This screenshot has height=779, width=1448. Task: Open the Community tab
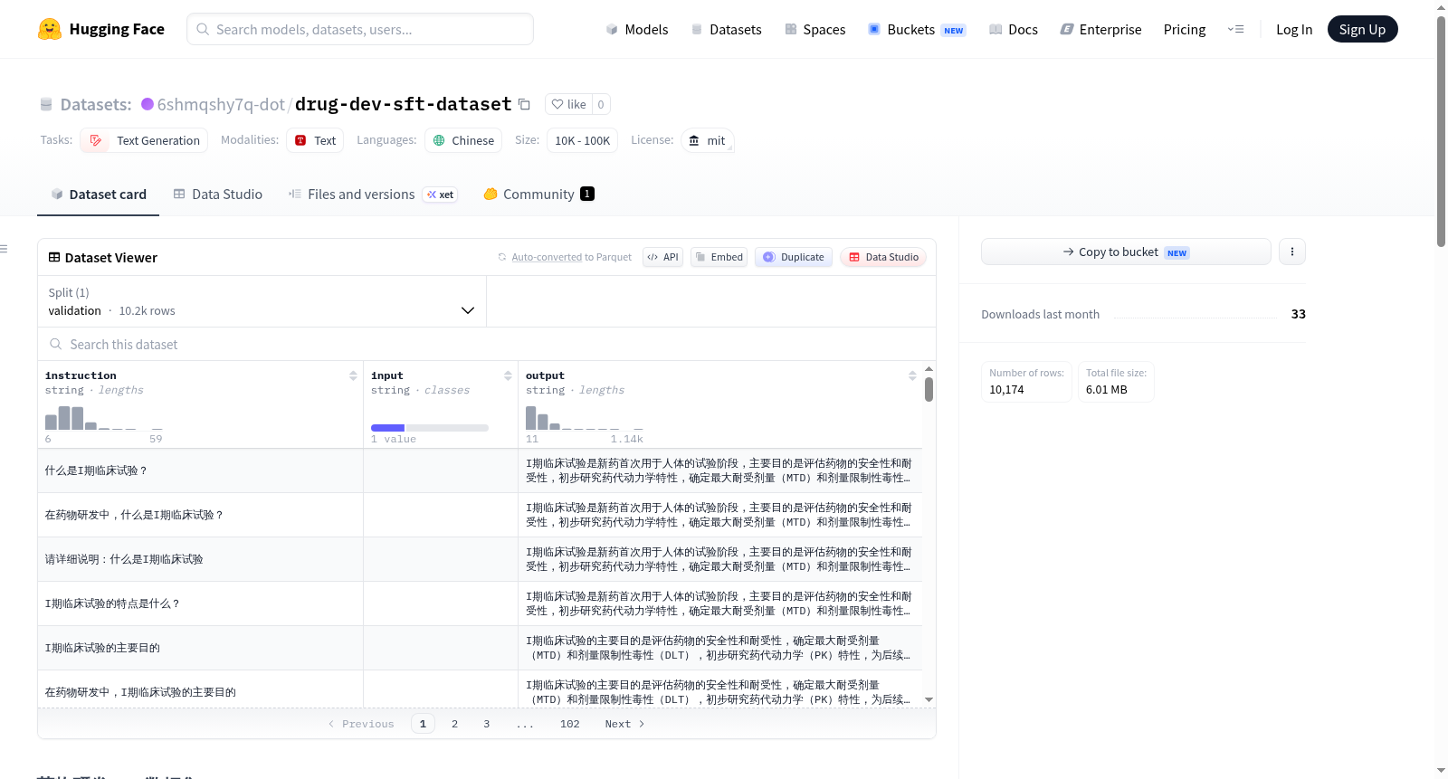[x=538, y=195]
